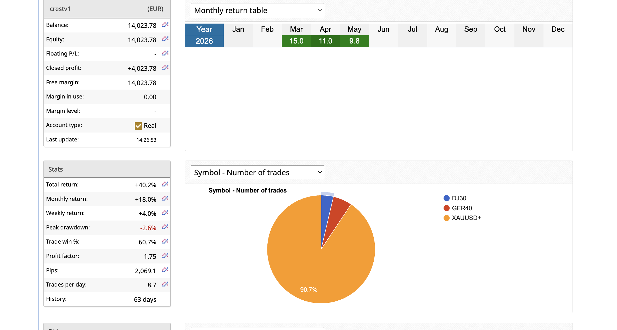Image resolution: width=617 pixels, height=330 pixels.
Task: Open the Symbol - Number of trades dropdown
Action: coord(257,172)
